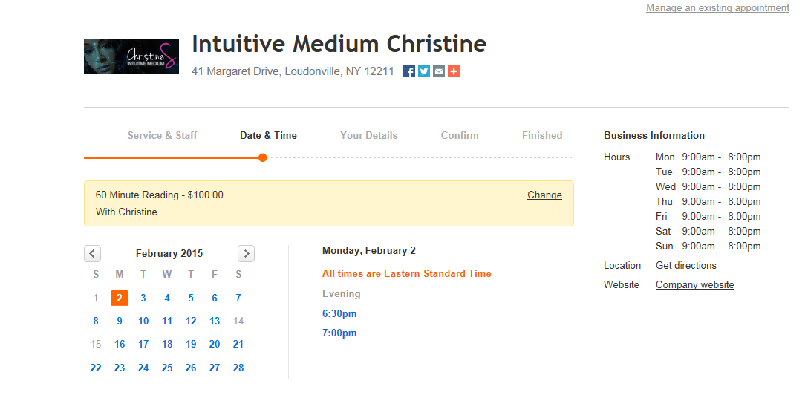
Task: Choose the 7:00pm evening time
Action: [x=339, y=333]
